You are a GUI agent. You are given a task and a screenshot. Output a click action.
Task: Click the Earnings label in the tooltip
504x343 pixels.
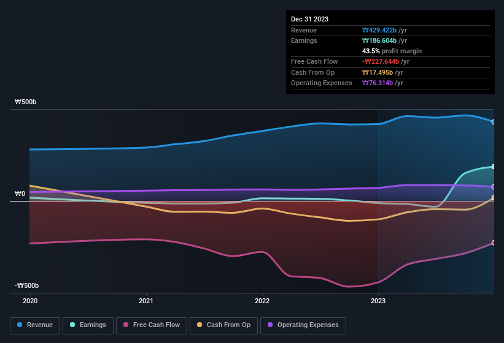click(x=304, y=40)
